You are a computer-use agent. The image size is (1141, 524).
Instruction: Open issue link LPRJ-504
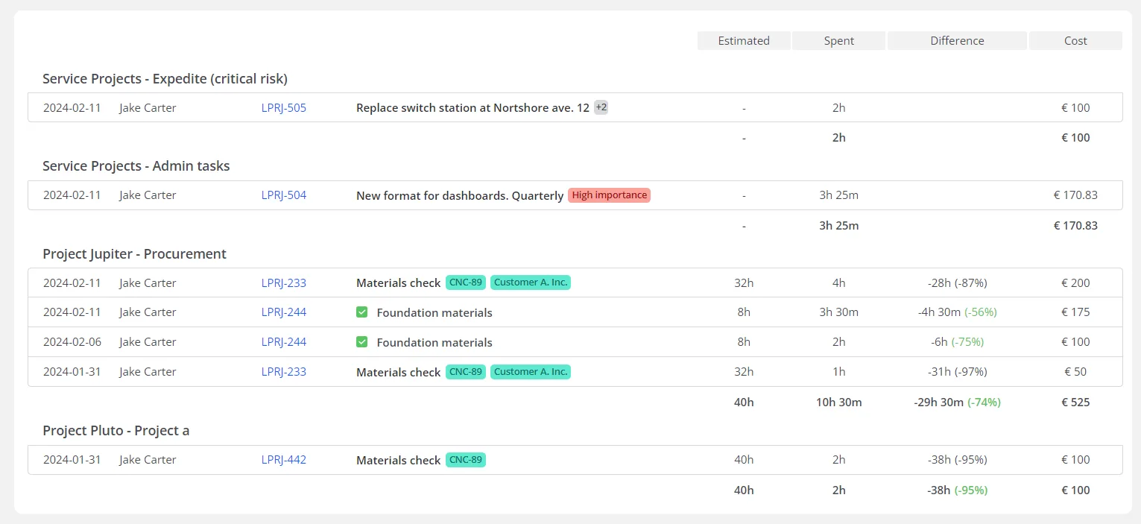tap(283, 195)
